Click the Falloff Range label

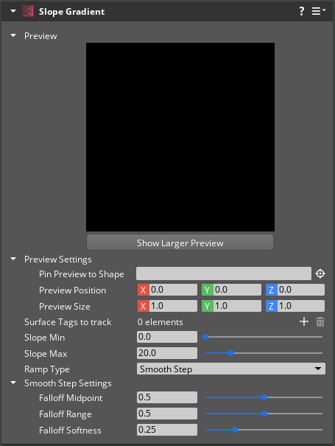coord(66,414)
